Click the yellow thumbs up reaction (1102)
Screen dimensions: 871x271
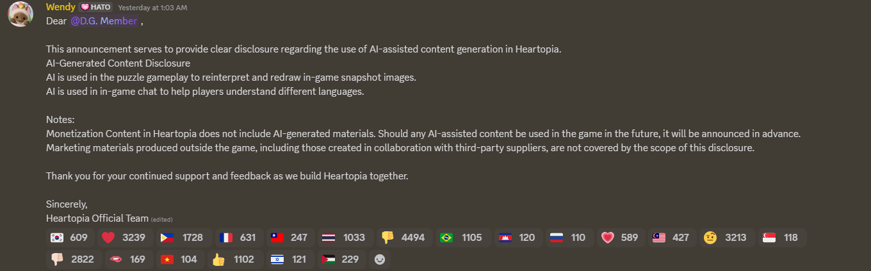click(x=234, y=259)
